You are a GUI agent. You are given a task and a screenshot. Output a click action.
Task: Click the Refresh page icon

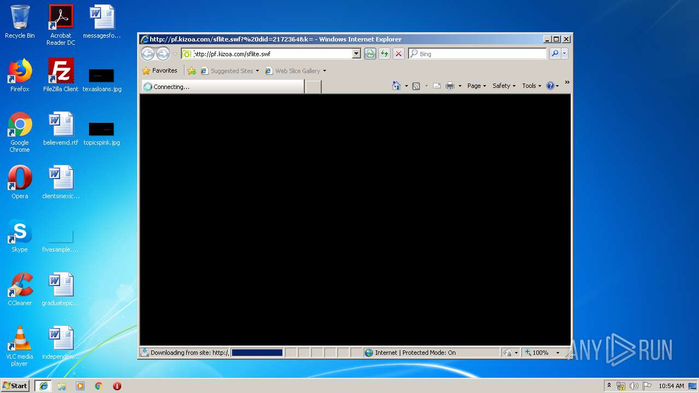coord(384,53)
